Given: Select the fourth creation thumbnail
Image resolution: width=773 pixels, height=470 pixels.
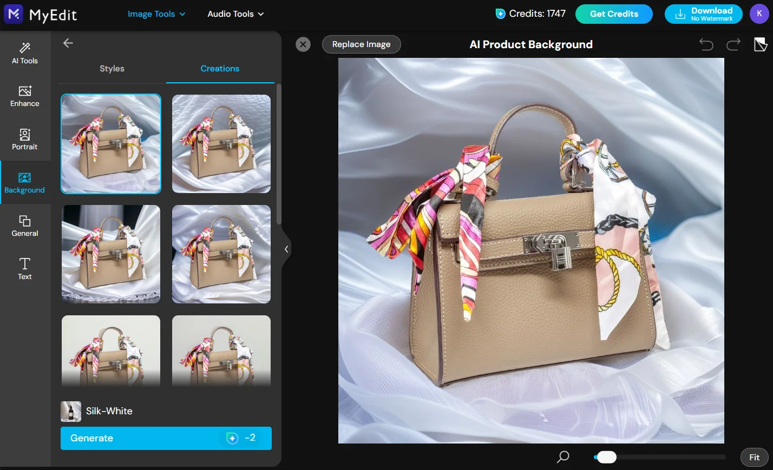Looking at the screenshot, I should [x=221, y=254].
